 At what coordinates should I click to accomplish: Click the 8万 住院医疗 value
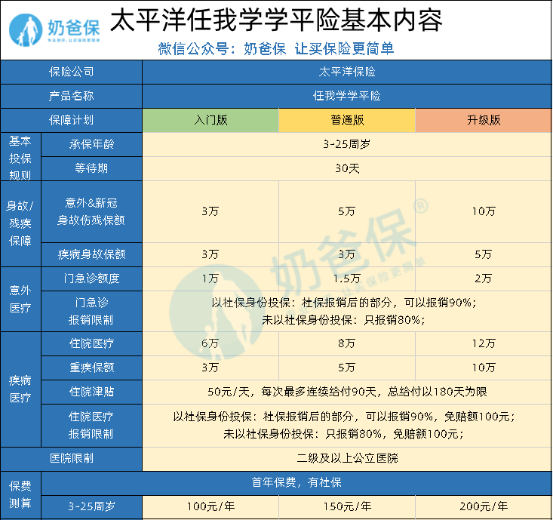click(347, 343)
